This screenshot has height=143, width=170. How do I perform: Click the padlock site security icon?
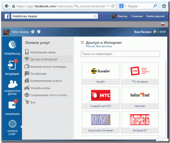(14, 6)
